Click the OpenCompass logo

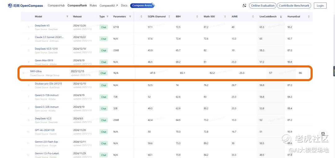point(25,6)
